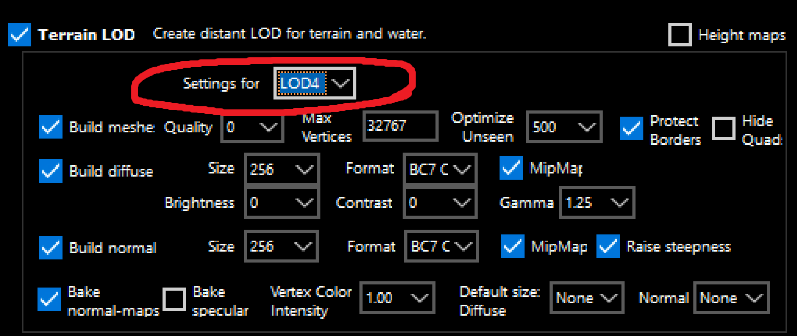Screen dimensions: 797x336
Task: Open the Settings for LOD4 dropdown
Action: click(315, 83)
